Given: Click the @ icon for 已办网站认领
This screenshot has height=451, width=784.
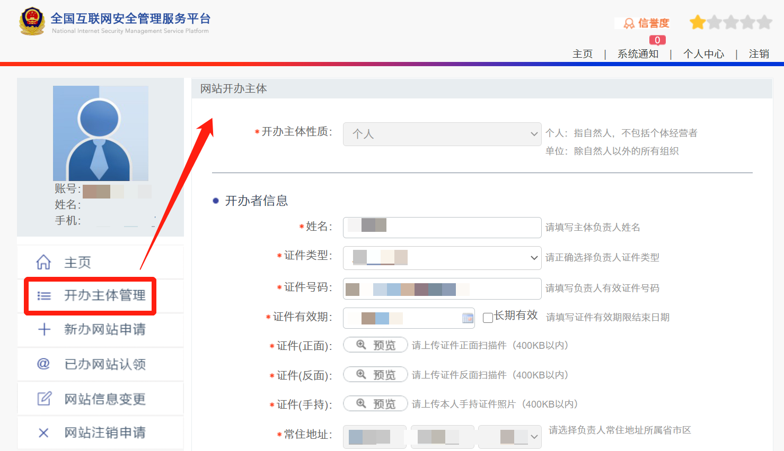Looking at the screenshot, I should pos(43,364).
